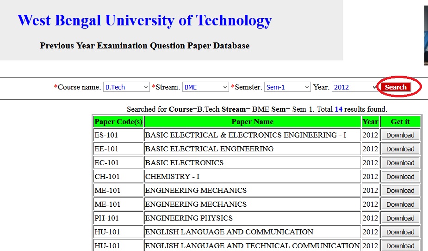Download the PH-101 Engineering Physics paper
Screen dimensions: 428x251
coord(400,218)
